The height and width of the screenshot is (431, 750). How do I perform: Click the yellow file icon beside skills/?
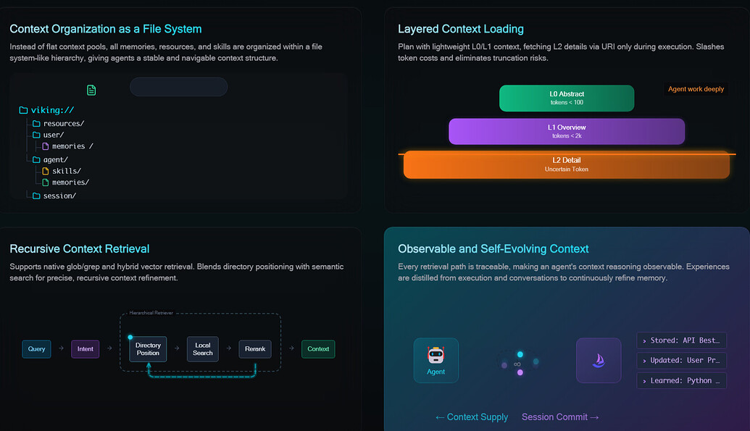click(x=46, y=171)
